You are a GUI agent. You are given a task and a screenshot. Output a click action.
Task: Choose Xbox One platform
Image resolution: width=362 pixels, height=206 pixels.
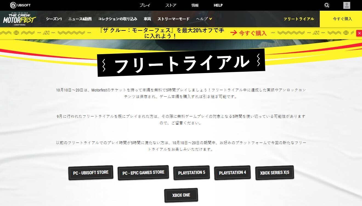[181, 195]
